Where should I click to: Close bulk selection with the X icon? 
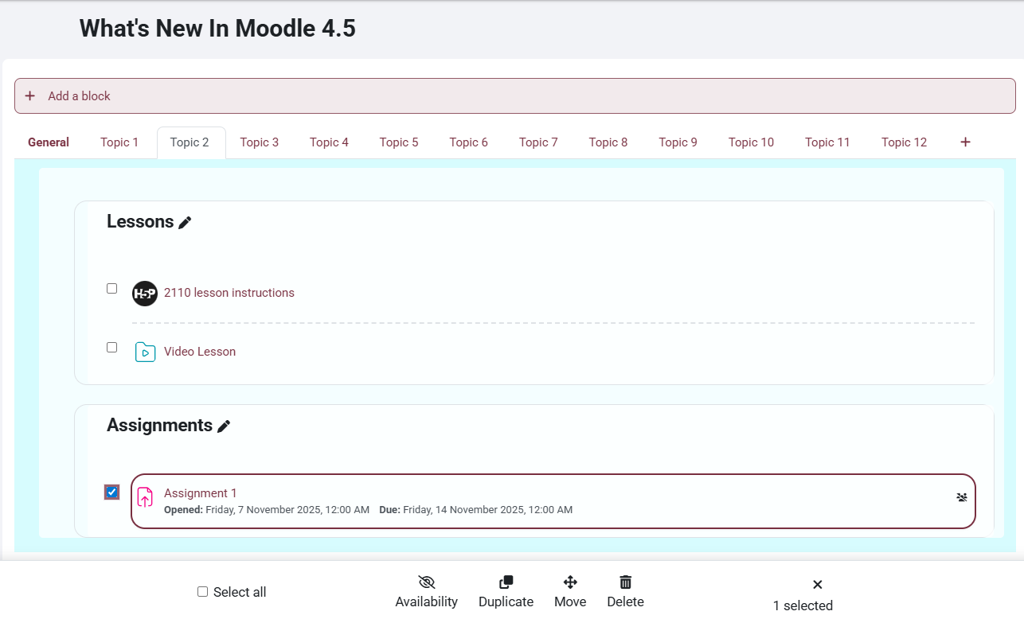[x=818, y=585]
